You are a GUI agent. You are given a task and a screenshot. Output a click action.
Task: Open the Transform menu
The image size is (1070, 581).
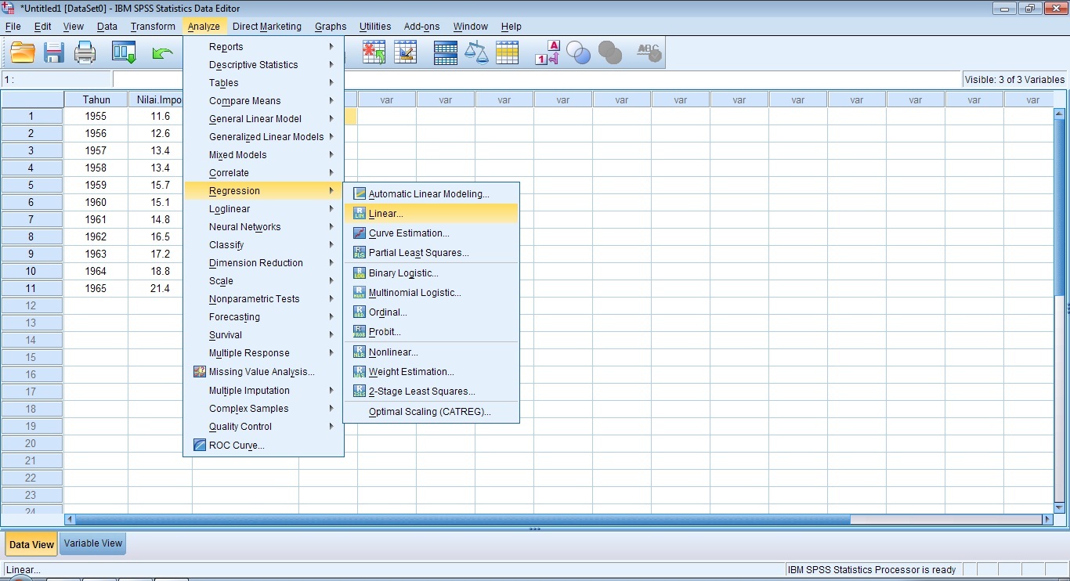153,26
